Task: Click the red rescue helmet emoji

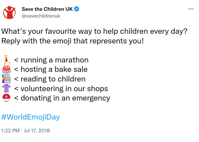Action: click(6, 98)
